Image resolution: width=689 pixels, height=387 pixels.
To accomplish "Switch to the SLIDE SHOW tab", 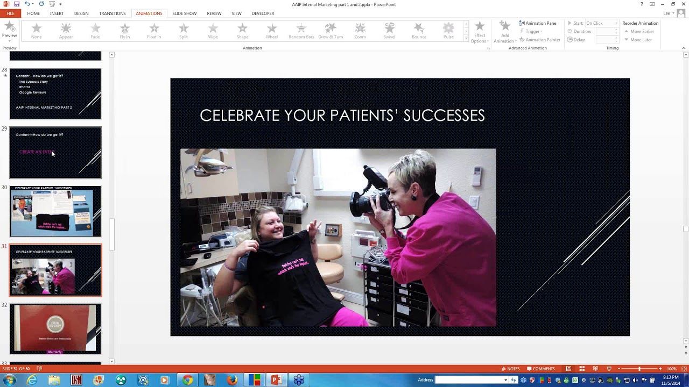I will [184, 13].
